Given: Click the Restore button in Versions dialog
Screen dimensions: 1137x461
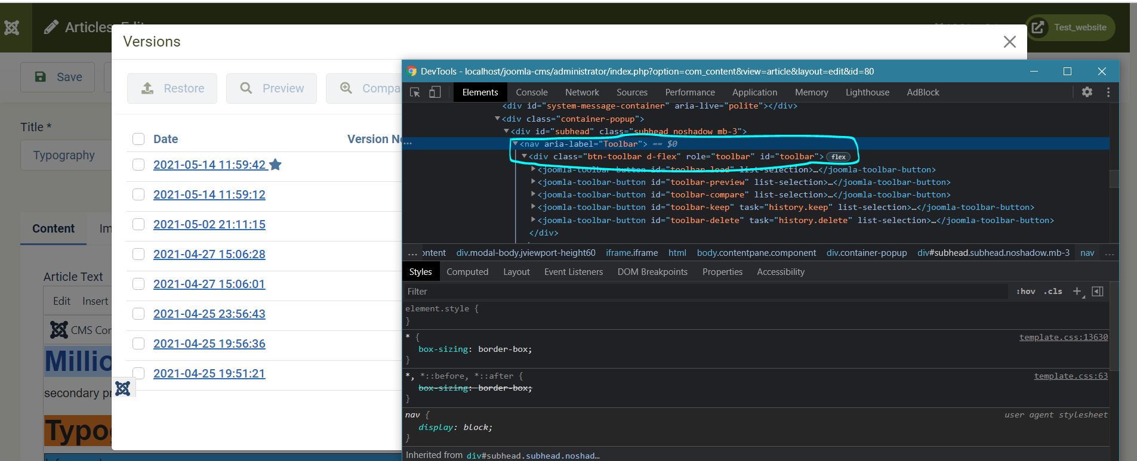Looking at the screenshot, I should click(x=172, y=88).
